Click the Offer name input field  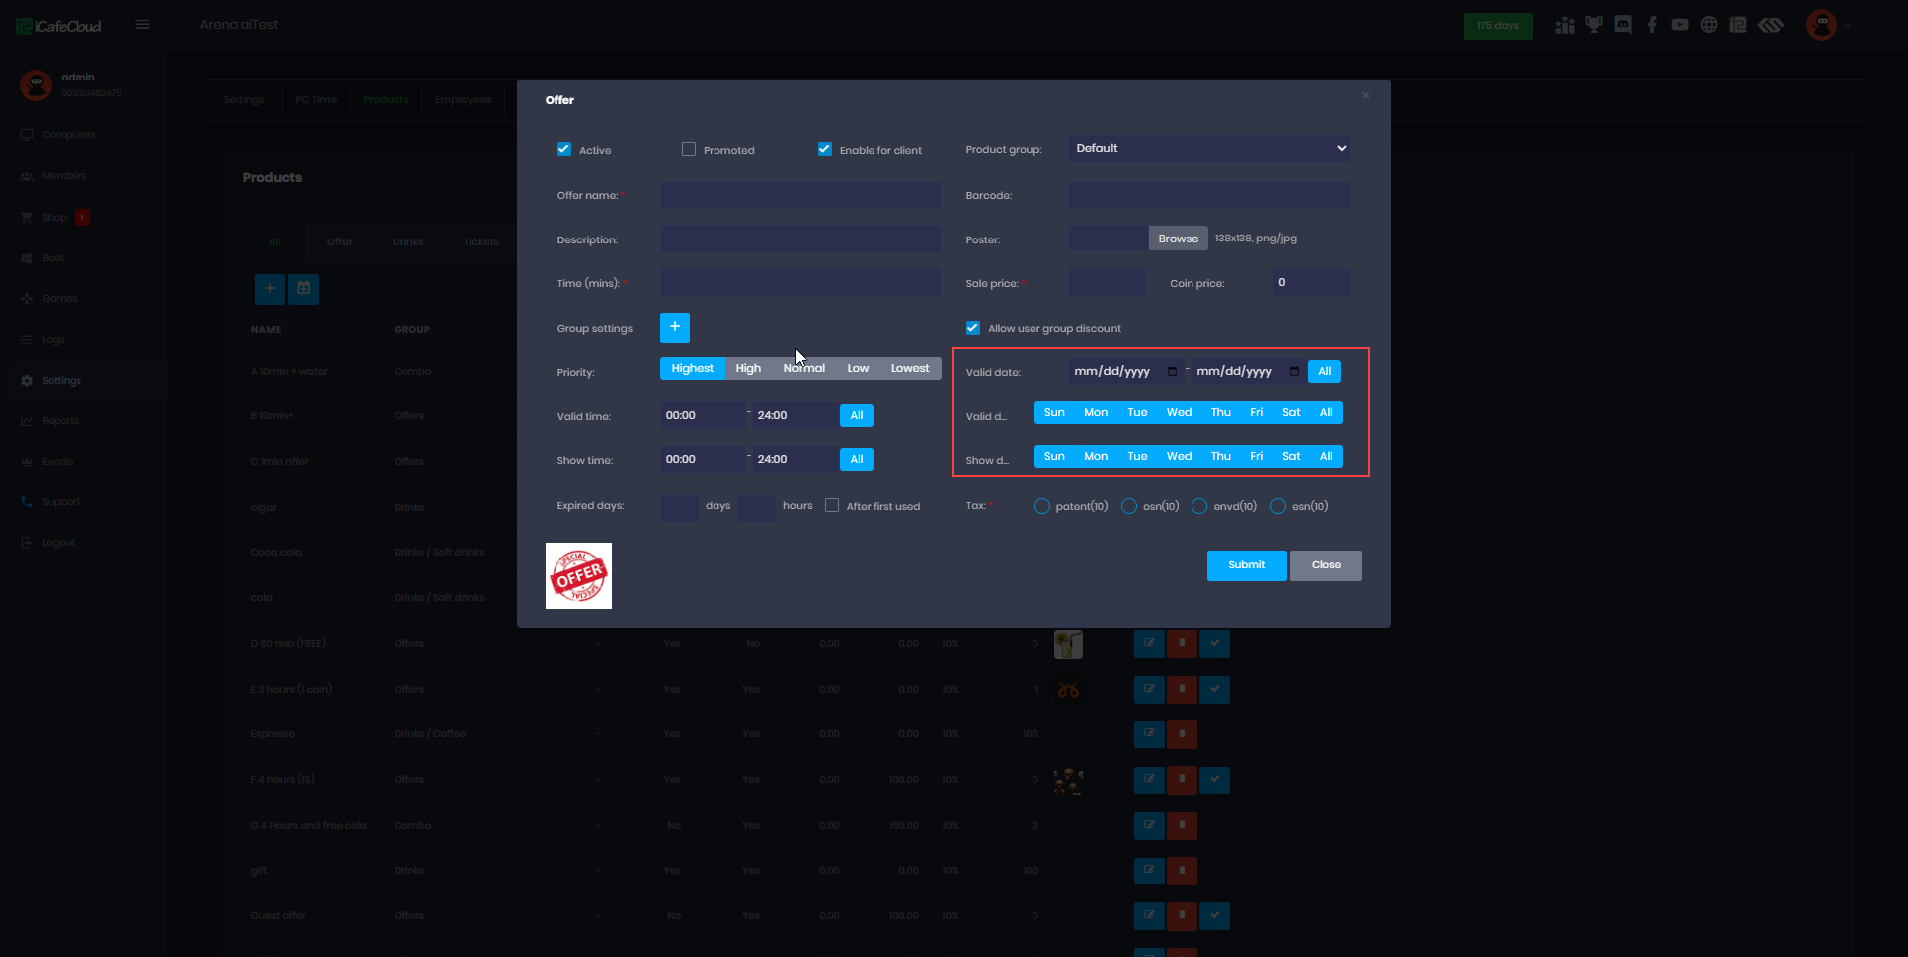click(x=801, y=195)
